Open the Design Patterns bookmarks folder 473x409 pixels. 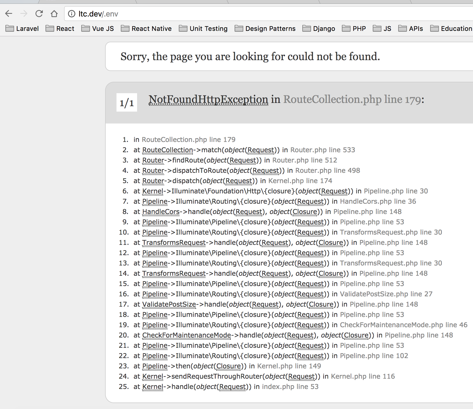pyautogui.click(x=265, y=28)
